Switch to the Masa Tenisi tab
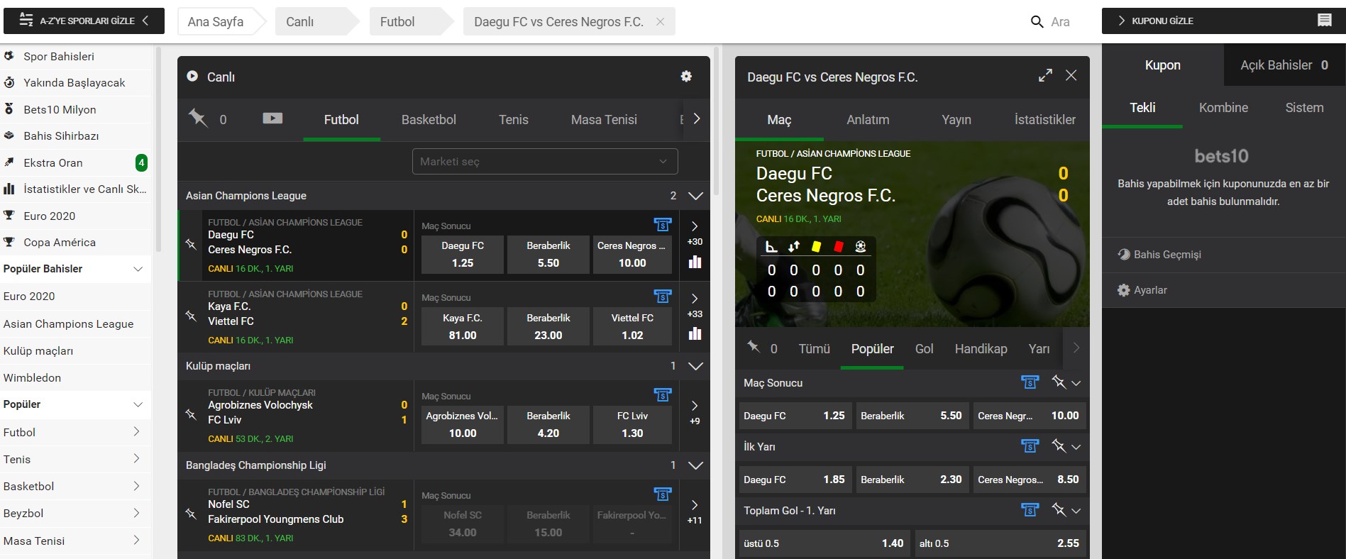Image resolution: width=1346 pixels, height=559 pixels. point(604,120)
